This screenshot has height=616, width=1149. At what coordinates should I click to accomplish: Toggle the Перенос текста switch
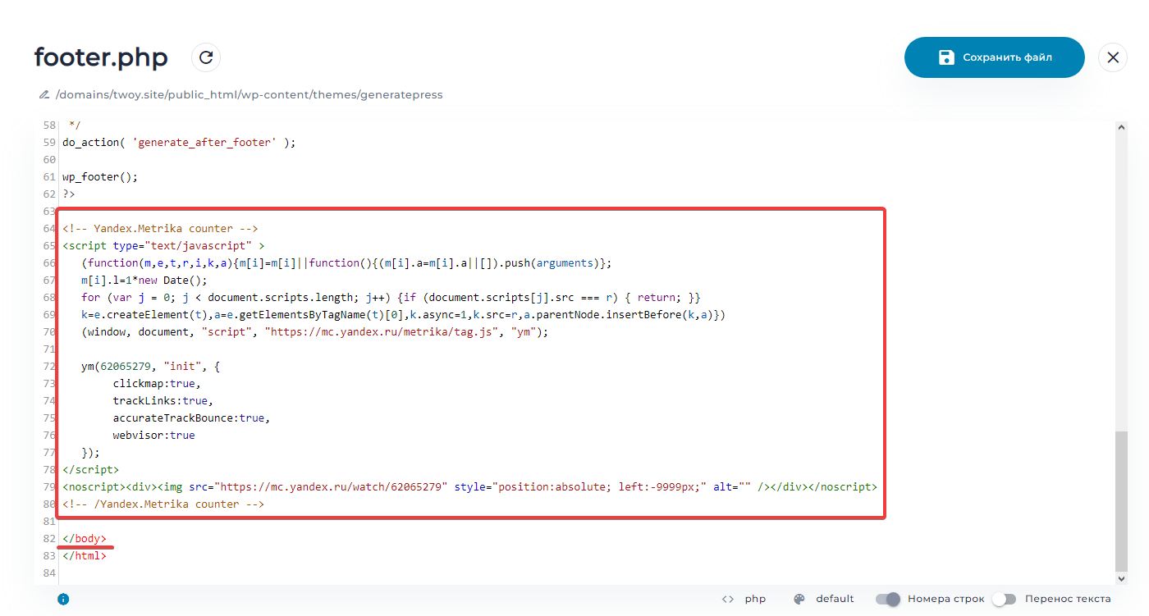click(x=1004, y=599)
